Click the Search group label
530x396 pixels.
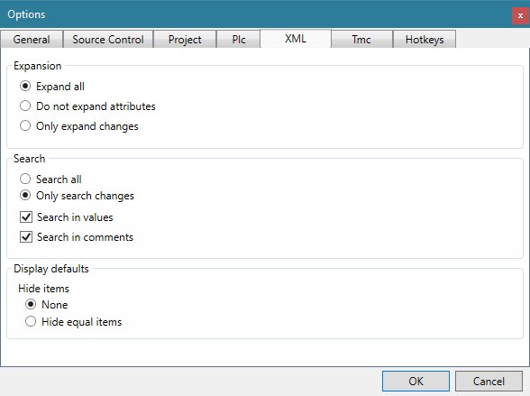[30, 159]
